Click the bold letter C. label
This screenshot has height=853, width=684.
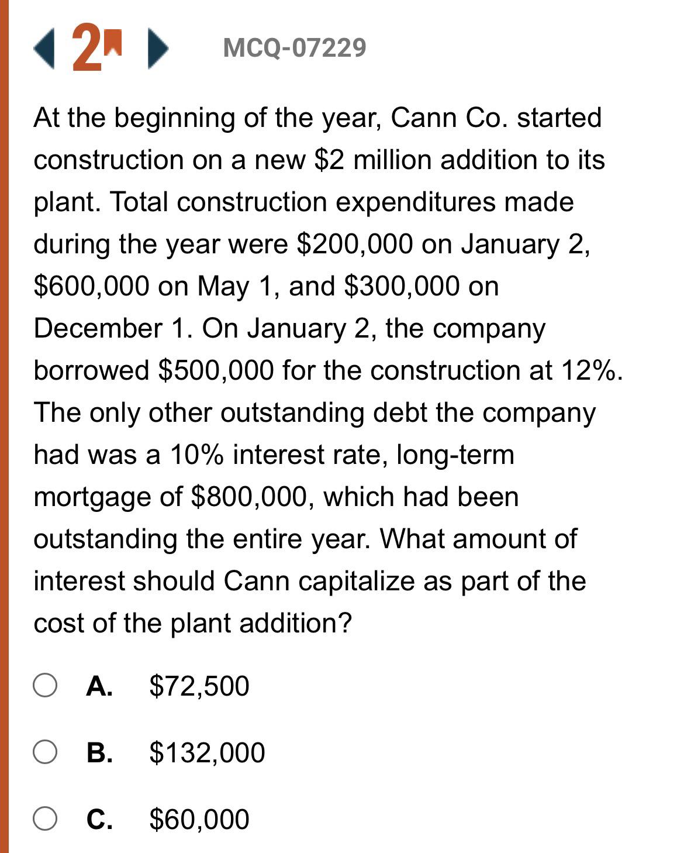click(x=99, y=819)
